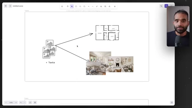Viewport: 192px width, 108px height.
Task: Select the living room fireplace photo
Action: click(121, 64)
